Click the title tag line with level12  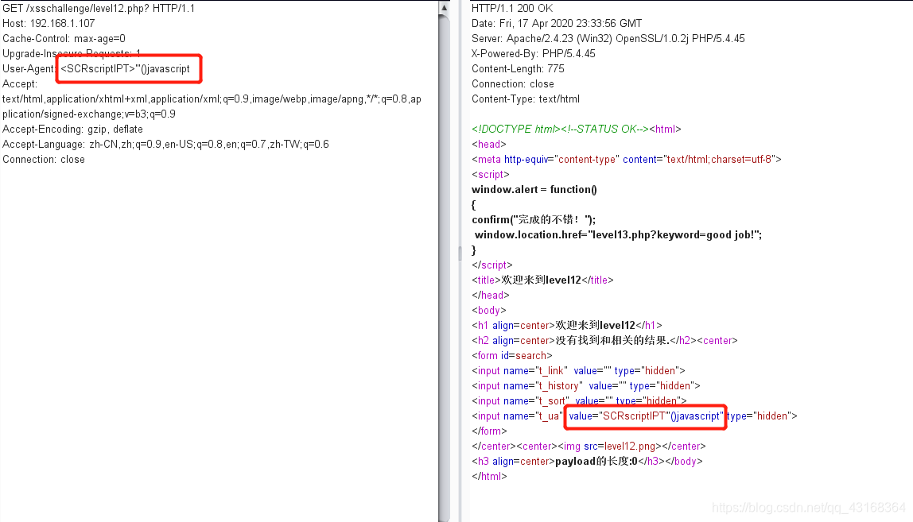(x=542, y=280)
